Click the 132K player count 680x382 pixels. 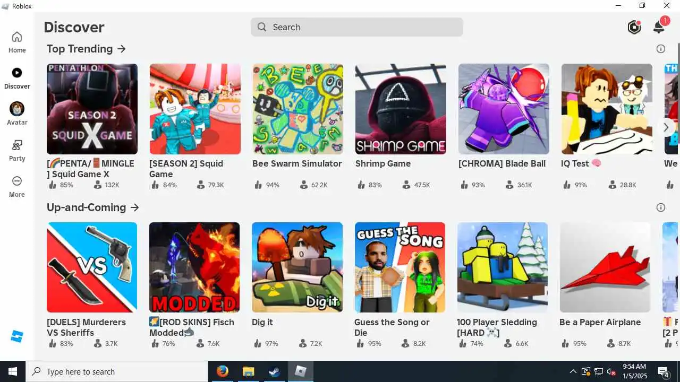[x=112, y=185]
